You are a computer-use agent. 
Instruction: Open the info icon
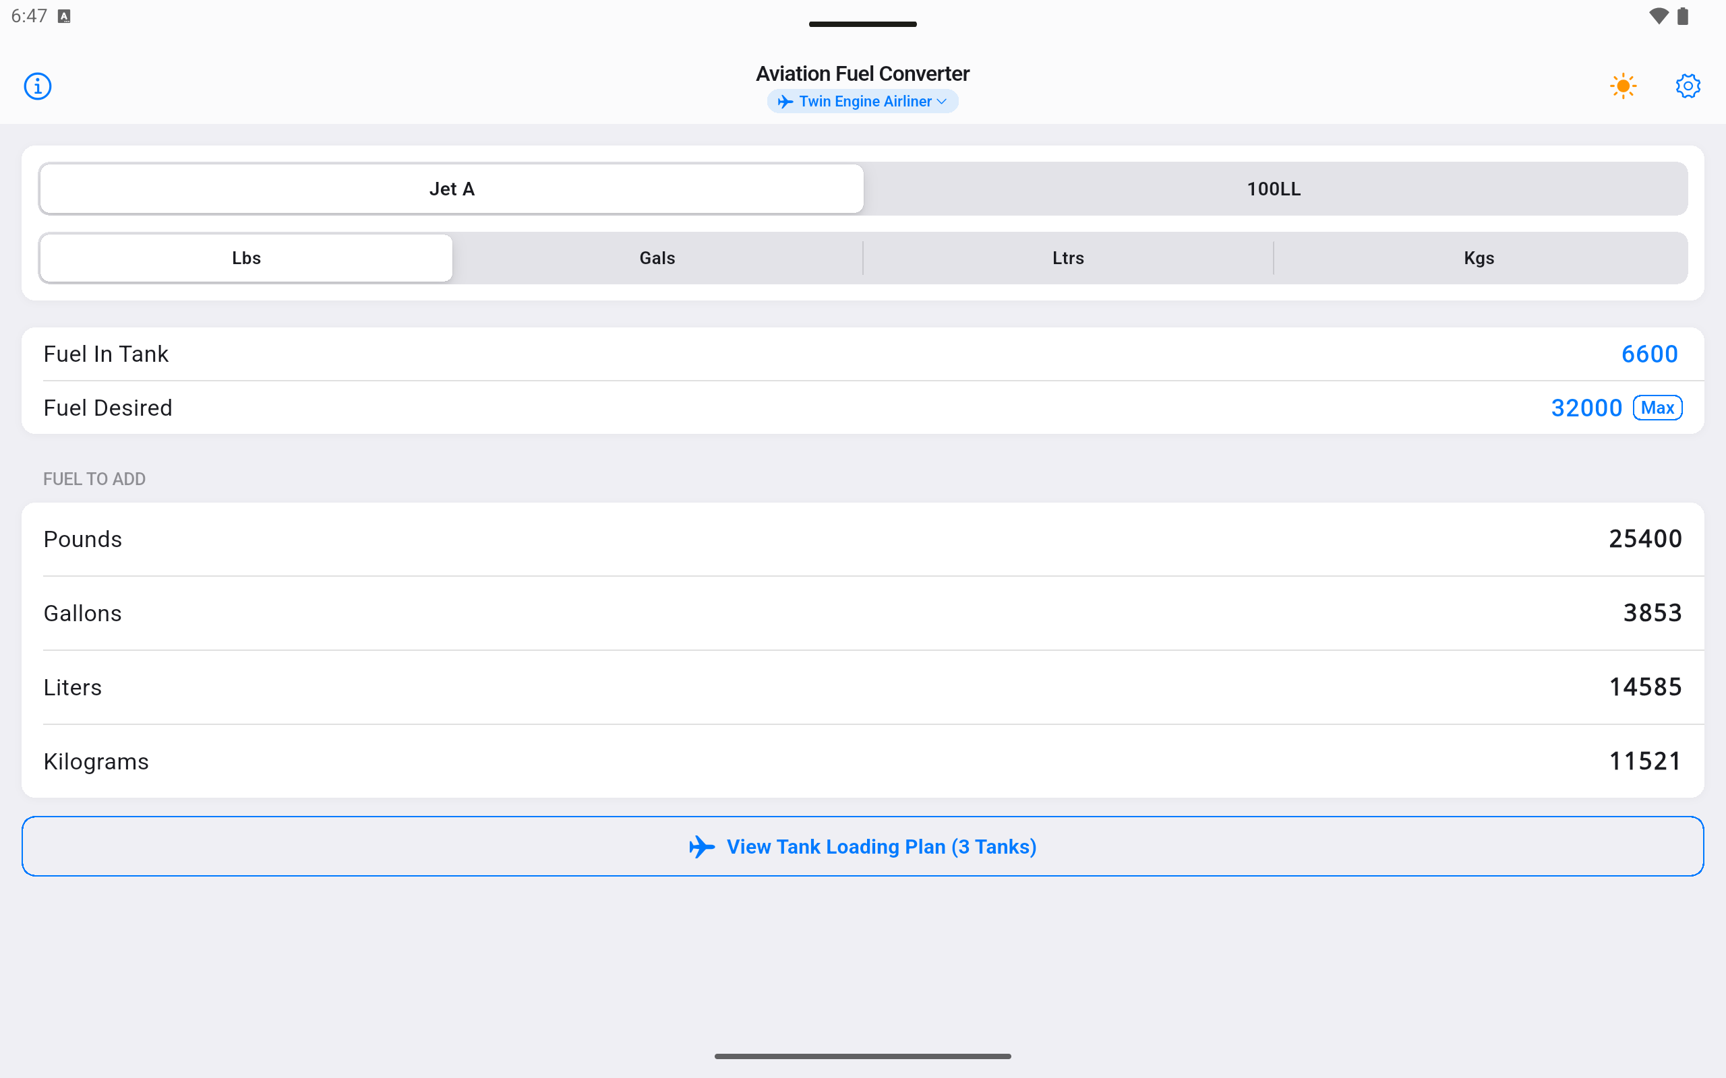pyautogui.click(x=38, y=86)
